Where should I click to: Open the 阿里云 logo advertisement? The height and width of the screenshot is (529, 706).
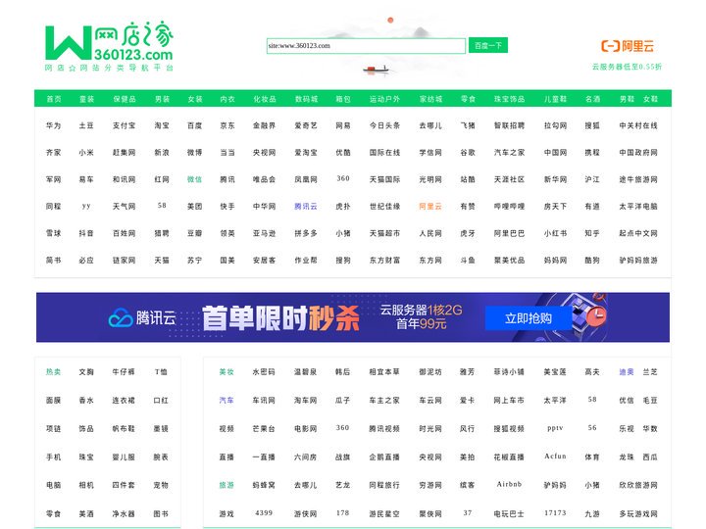point(628,46)
